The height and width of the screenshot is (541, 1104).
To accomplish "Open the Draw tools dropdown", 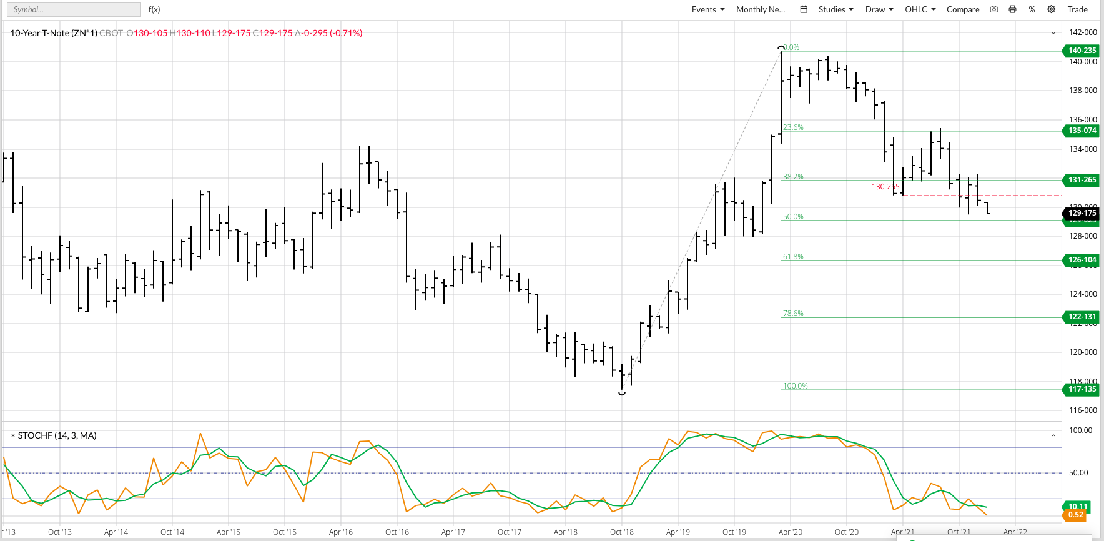I will click(879, 9).
